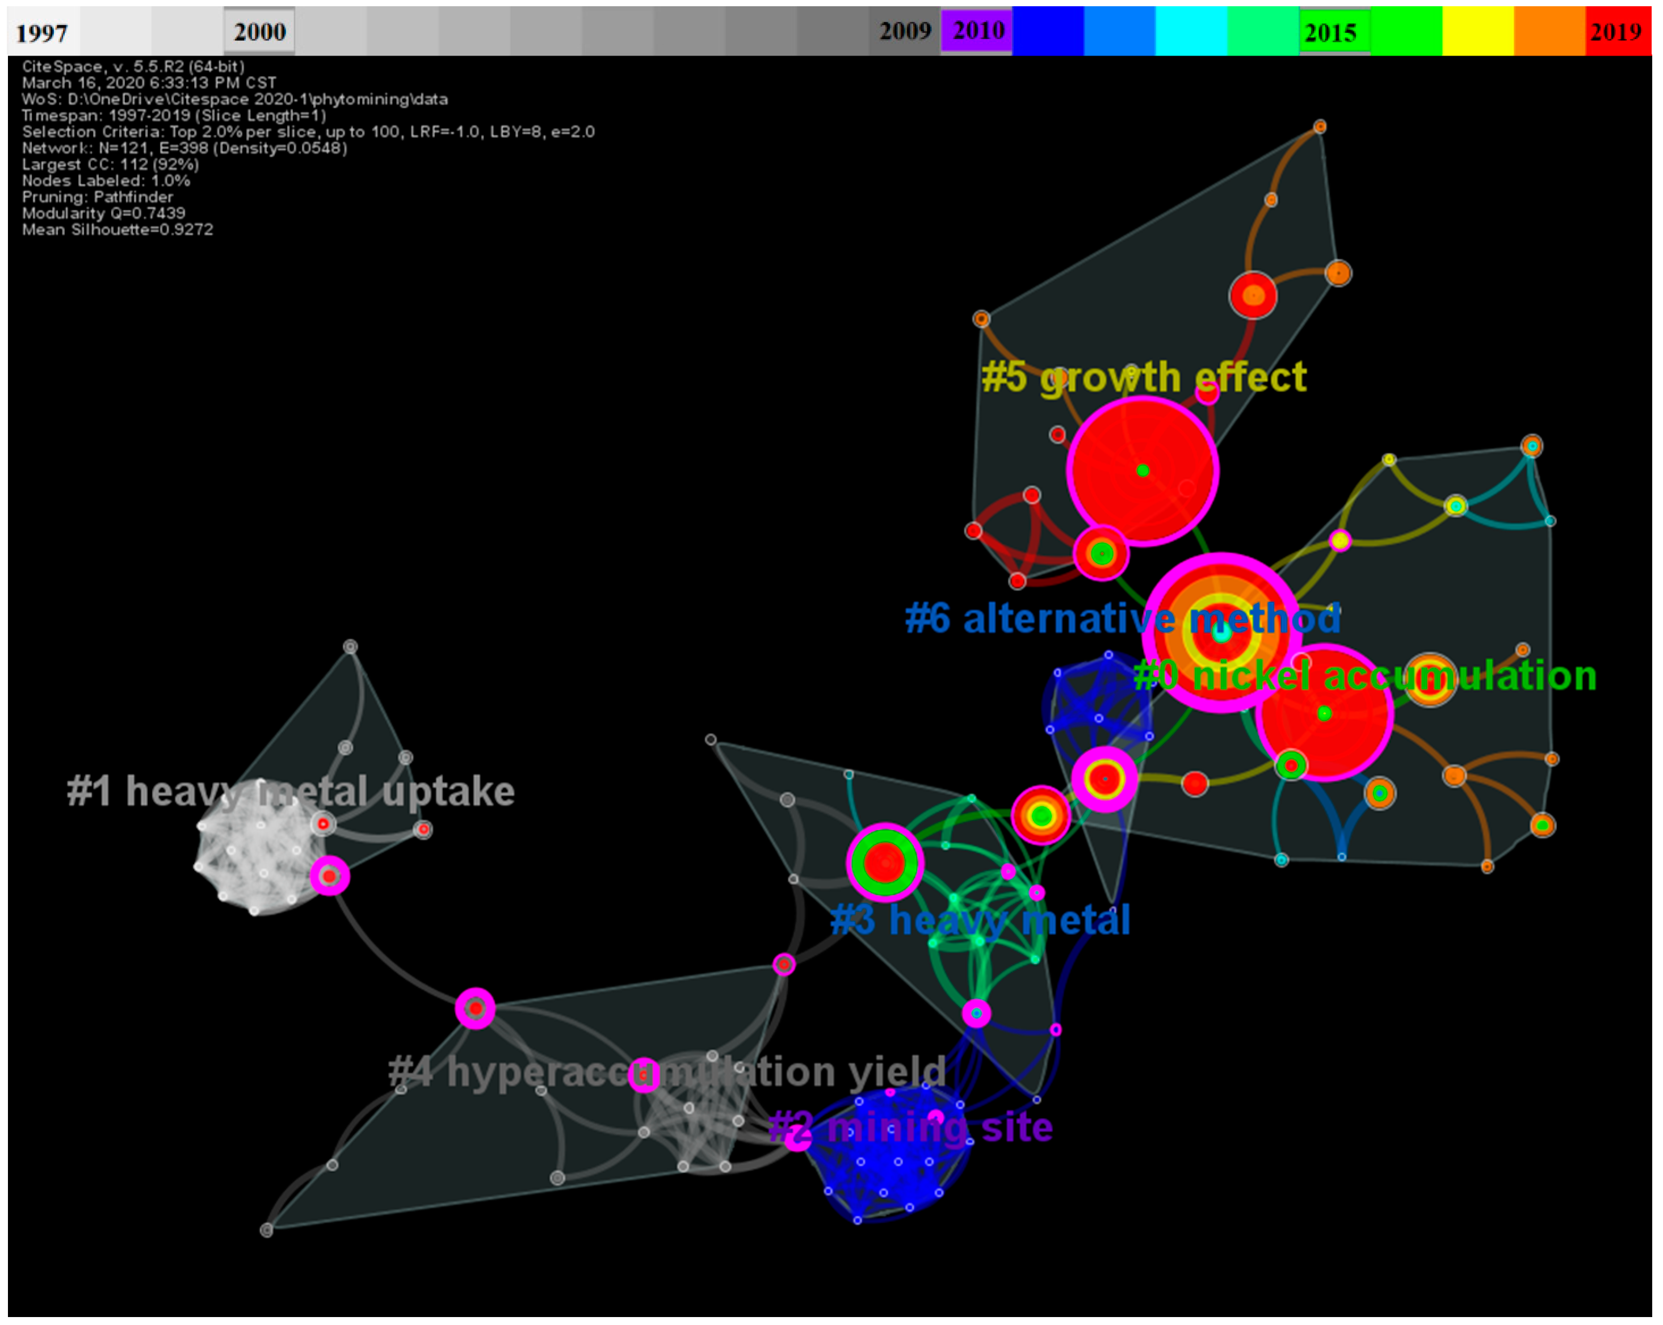Click the purple 2010 swatch in timeline
Screen dimensions: 1663x1325
[976, 31]
